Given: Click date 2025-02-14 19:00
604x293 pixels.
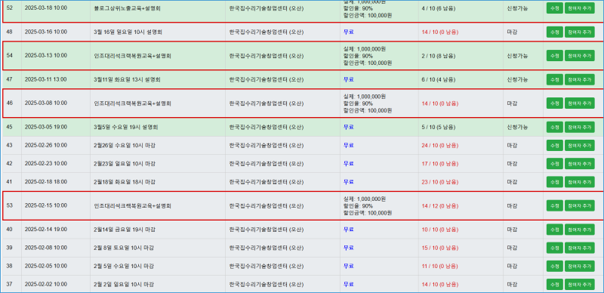Looking at the screenshot, I should pyautogui.click(x=45, y=230).
